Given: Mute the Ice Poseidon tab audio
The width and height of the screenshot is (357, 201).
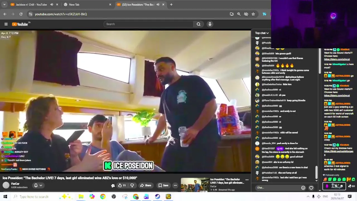Looking at the screenshot, I should (x=158, y=4).
